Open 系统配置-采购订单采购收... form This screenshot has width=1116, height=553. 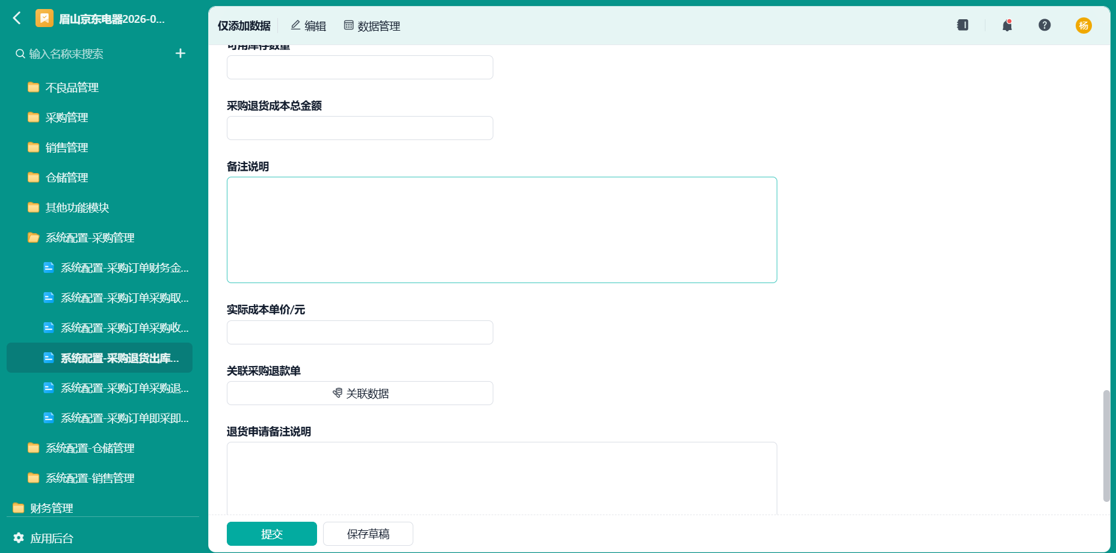click(x=99, y=328)
